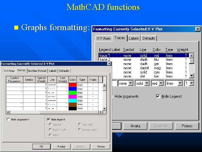This screenshot has height=152, width=202.
Task: Open type dropdown showing lines
Action: [x=180, y=83]
